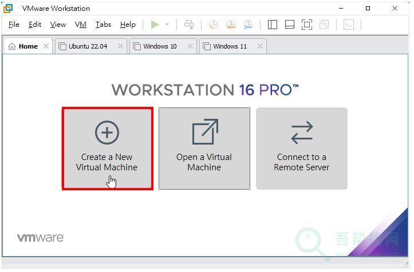Toggle the thumbnail bar layout icon
This screenshot has width=414, height=272.
click(290, 25)
